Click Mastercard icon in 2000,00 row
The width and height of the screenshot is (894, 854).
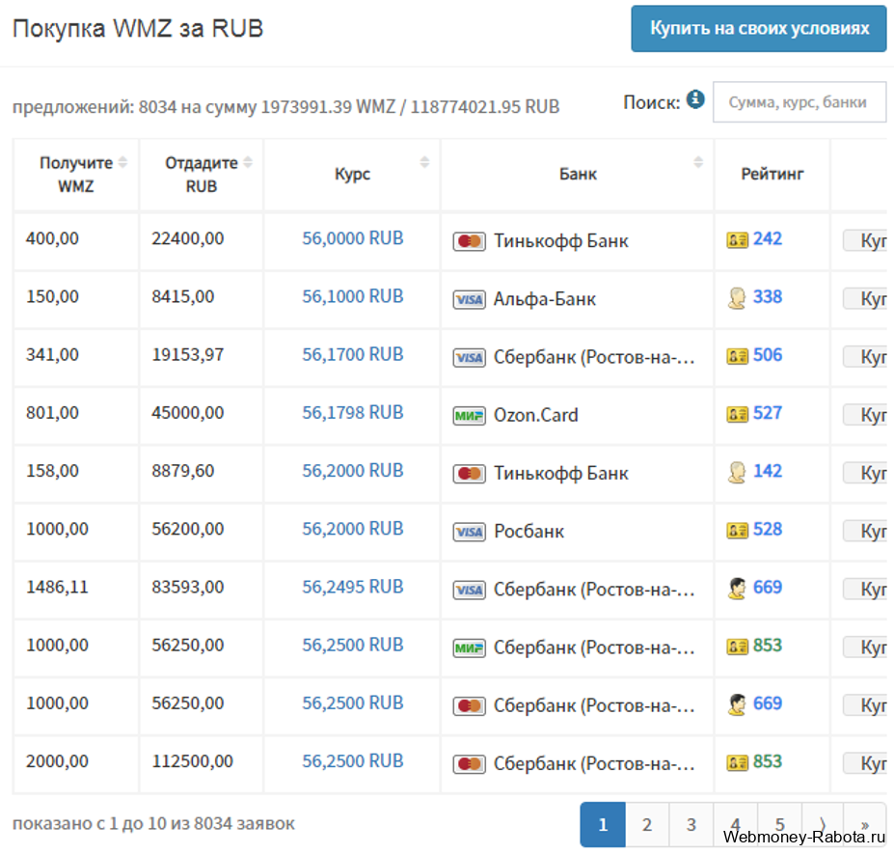click(x=470, y=764)
